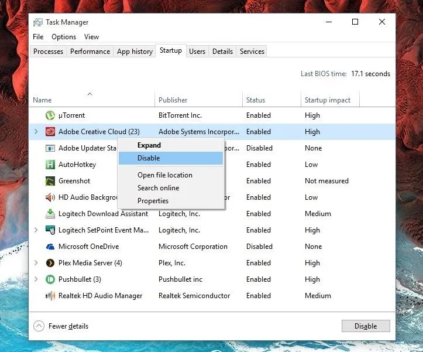Click the Logitech Download Assistant icon

[x=50, y=214]
